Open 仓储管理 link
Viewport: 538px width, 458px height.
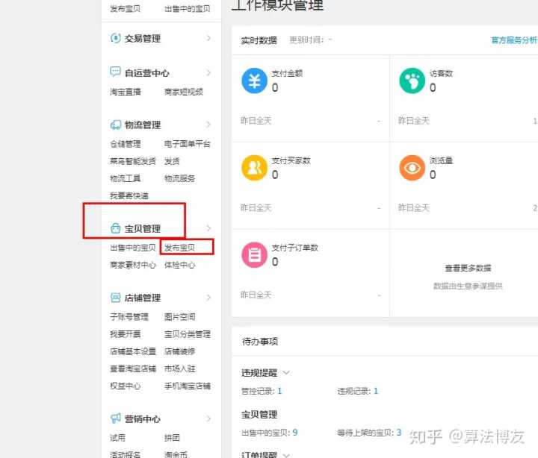pos(126,144)
